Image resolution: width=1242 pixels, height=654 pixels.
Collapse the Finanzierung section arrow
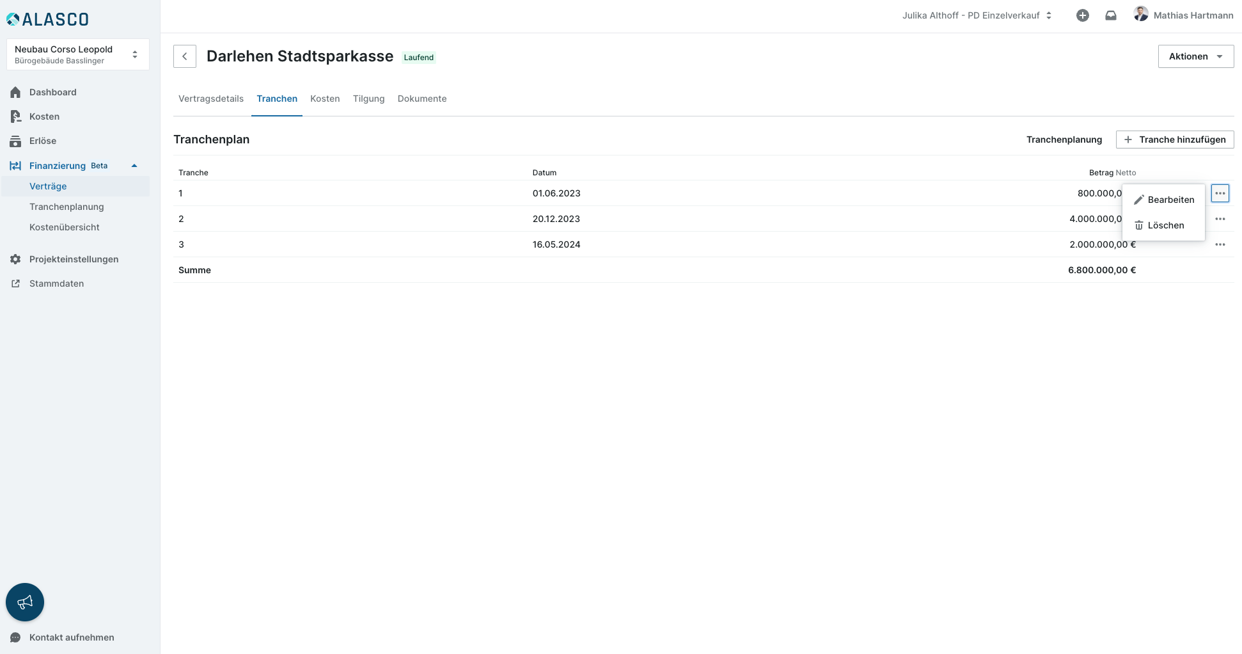click(134, 166)
